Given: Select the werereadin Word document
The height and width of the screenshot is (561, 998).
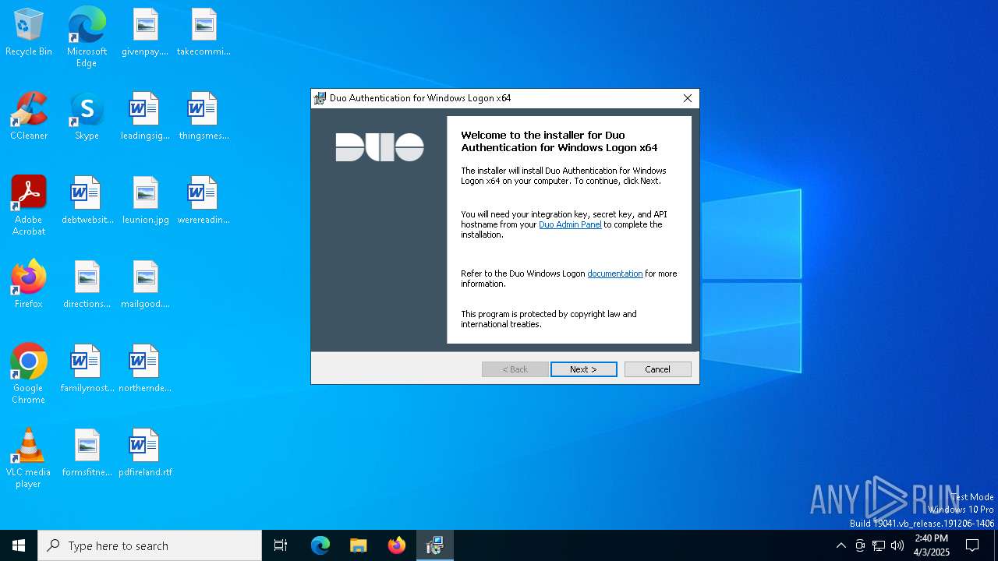Looking at the screenshot, I should pyautogui.click(x=203, y=200).
